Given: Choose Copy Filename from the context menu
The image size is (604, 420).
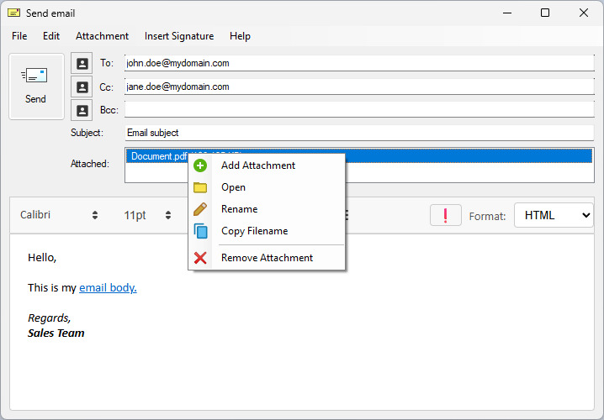Looking at the screenshot, I should coord(254,231).
